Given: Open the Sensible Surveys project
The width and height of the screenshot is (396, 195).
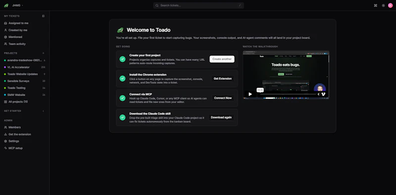Looking at the screenshot, I should [x=24, y=81].
